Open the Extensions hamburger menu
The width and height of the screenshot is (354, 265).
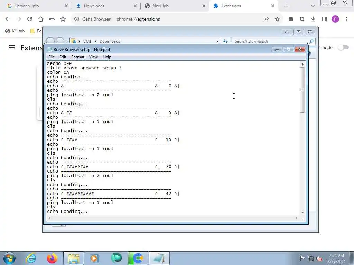point(12,47)
